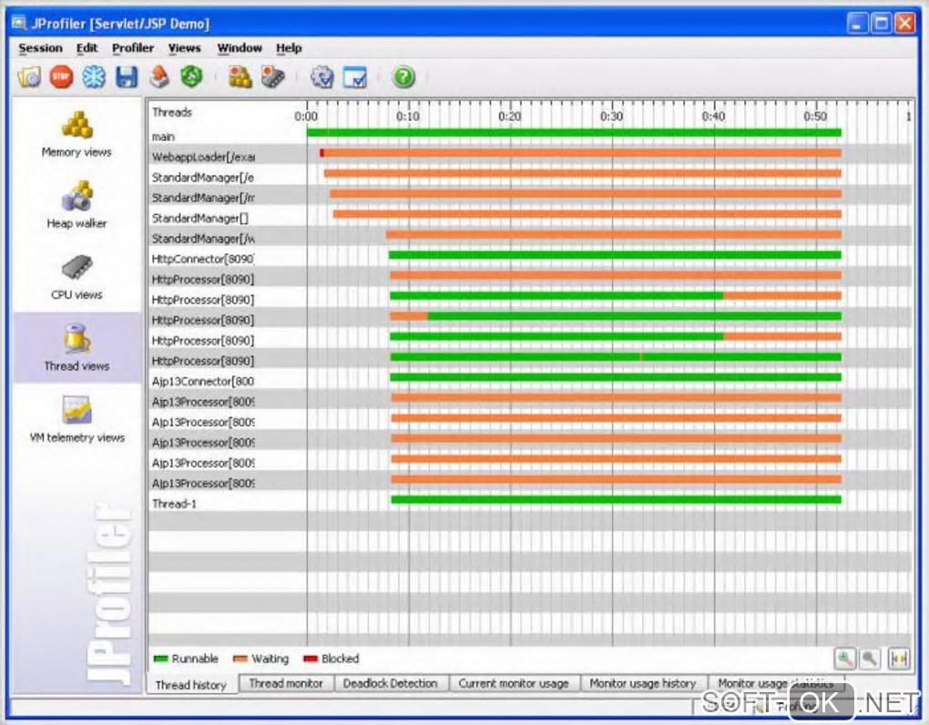Save snapshot with the floppy disk icon

click(127, 77)
